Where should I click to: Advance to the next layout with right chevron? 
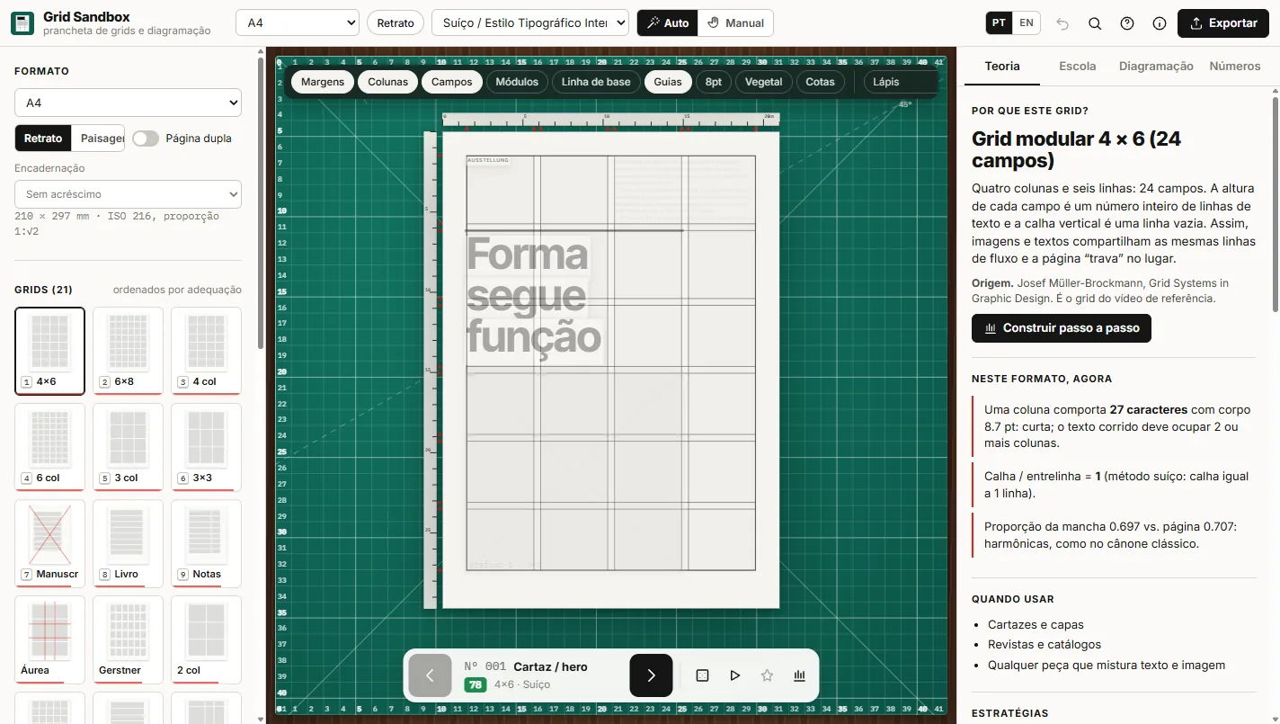click(652, 675)
